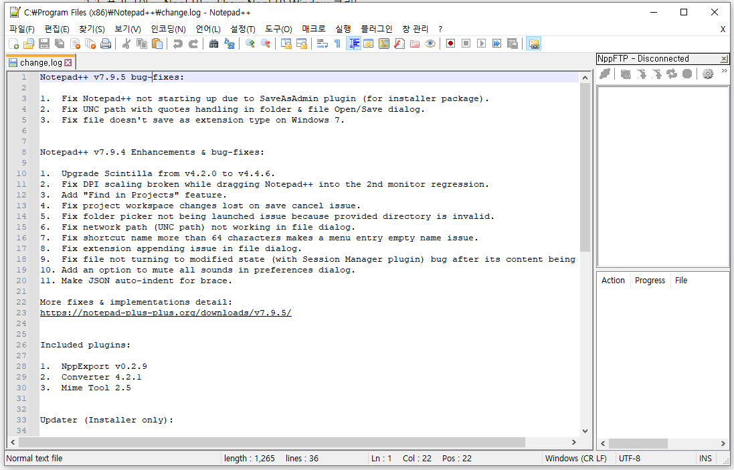The height and width of the screenshot is (470, 734).
Task: Toggle word wrap in the toolbar
Action: pyautogui.click(x=322, y=44)
